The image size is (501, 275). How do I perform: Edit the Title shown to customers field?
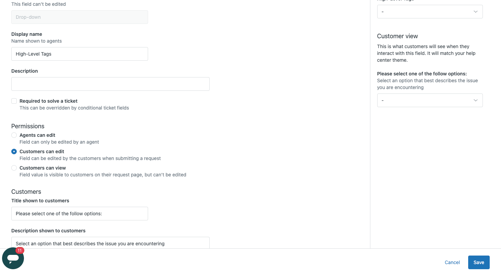pos(79,214)
